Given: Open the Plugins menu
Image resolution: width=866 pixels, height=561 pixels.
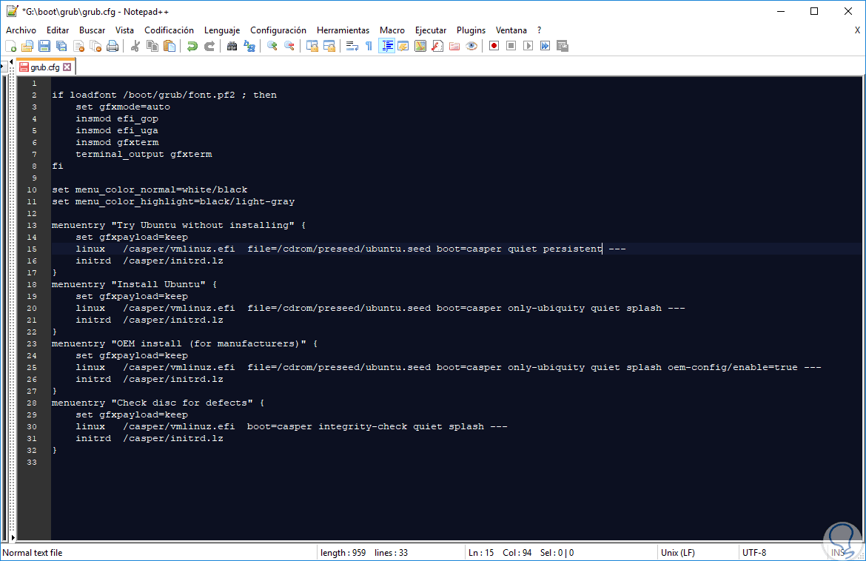Looking at the screenshot, I should point(471,30).
